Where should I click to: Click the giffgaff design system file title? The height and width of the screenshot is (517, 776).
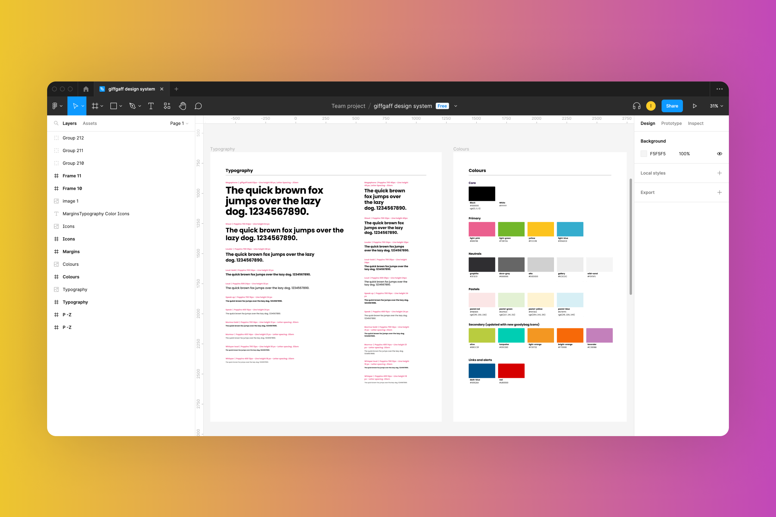click(x=403, y=106)
